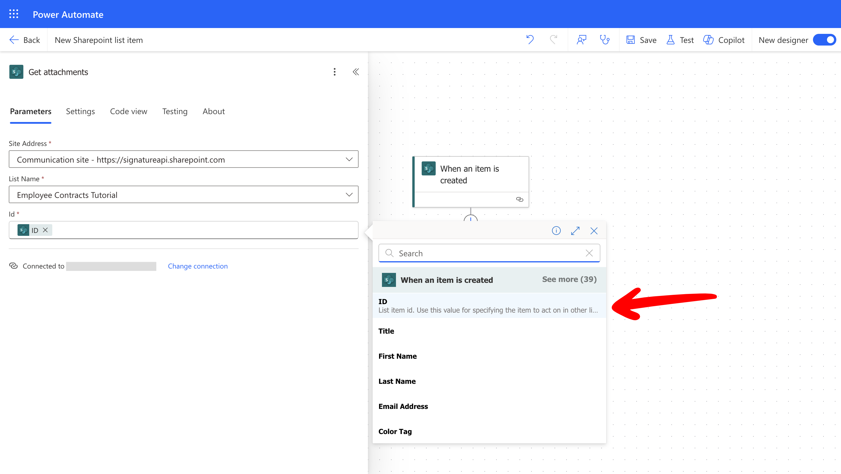Click the info icon in dynamic content popup
Viewport: 841px width, 474px height.
pos(556,231)
